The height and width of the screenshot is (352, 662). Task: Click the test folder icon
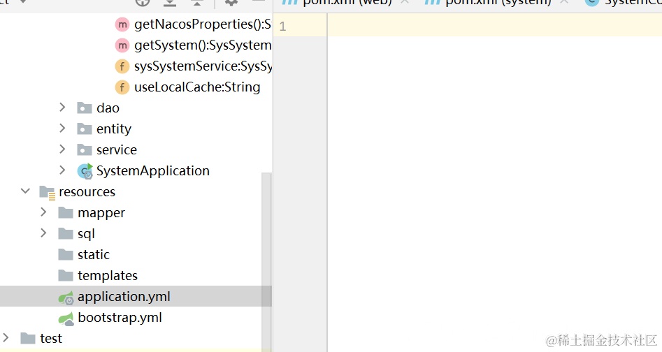click(28, 339)
